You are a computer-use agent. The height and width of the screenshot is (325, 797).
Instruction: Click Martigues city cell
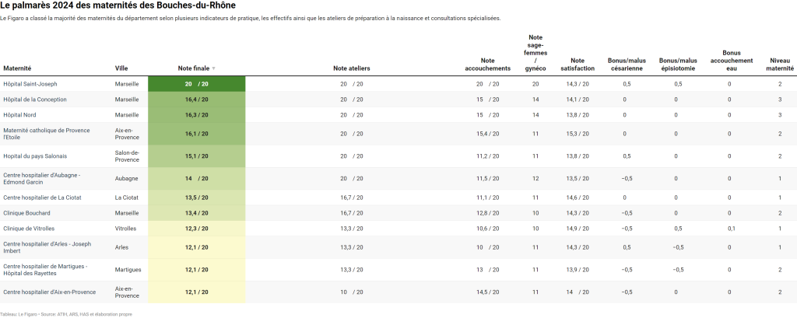pos(128,270)
